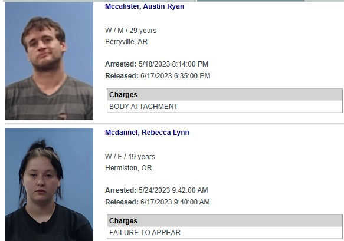Click the release date 6/17/2023 9:40:00 AM

click(x=175, y=202)
